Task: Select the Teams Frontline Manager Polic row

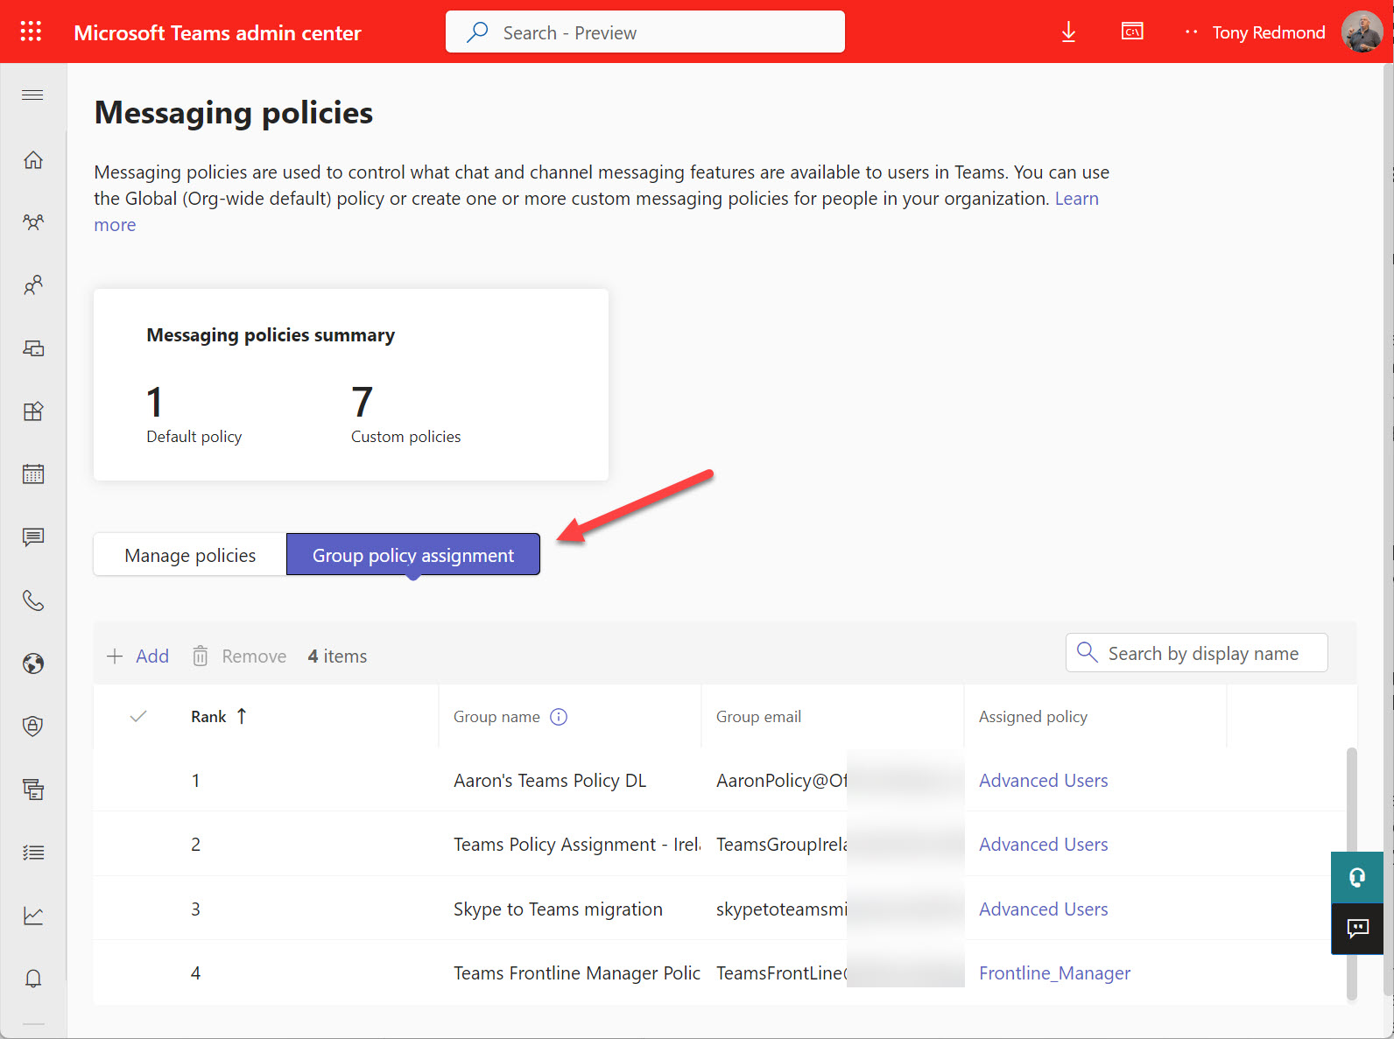Action: click(x=720, y=972)
